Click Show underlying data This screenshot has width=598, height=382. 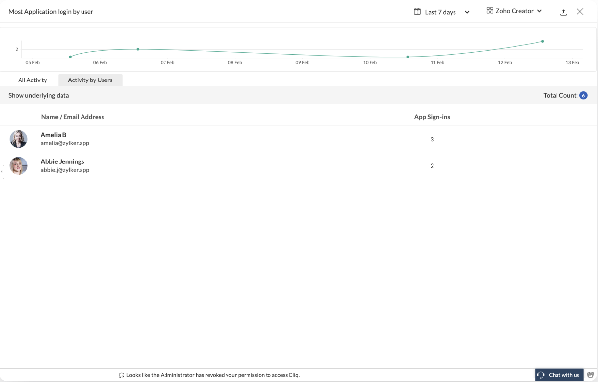(x=39, y=95)
